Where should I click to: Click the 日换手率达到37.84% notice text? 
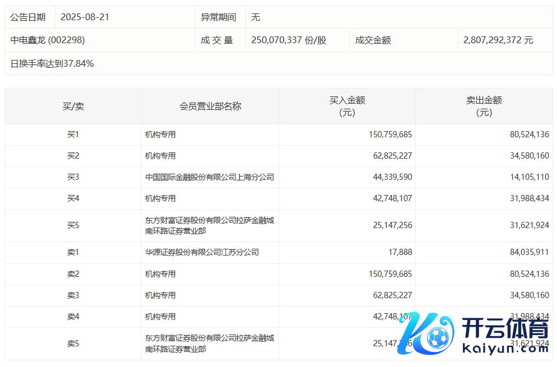click(52, 64)
